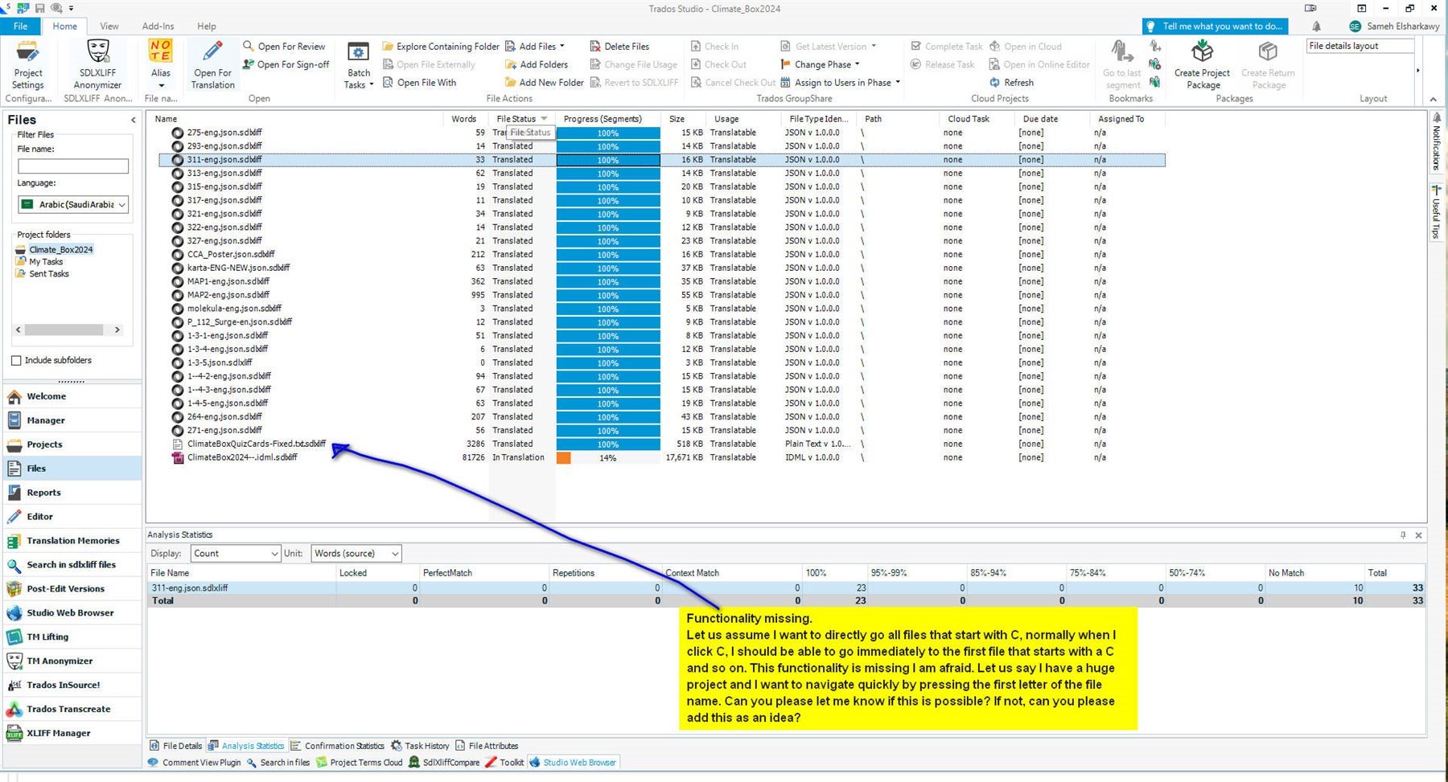Switch to the File Details tab
The height and width of the screenshot is (782, 1448).
(x=176, y=746)
